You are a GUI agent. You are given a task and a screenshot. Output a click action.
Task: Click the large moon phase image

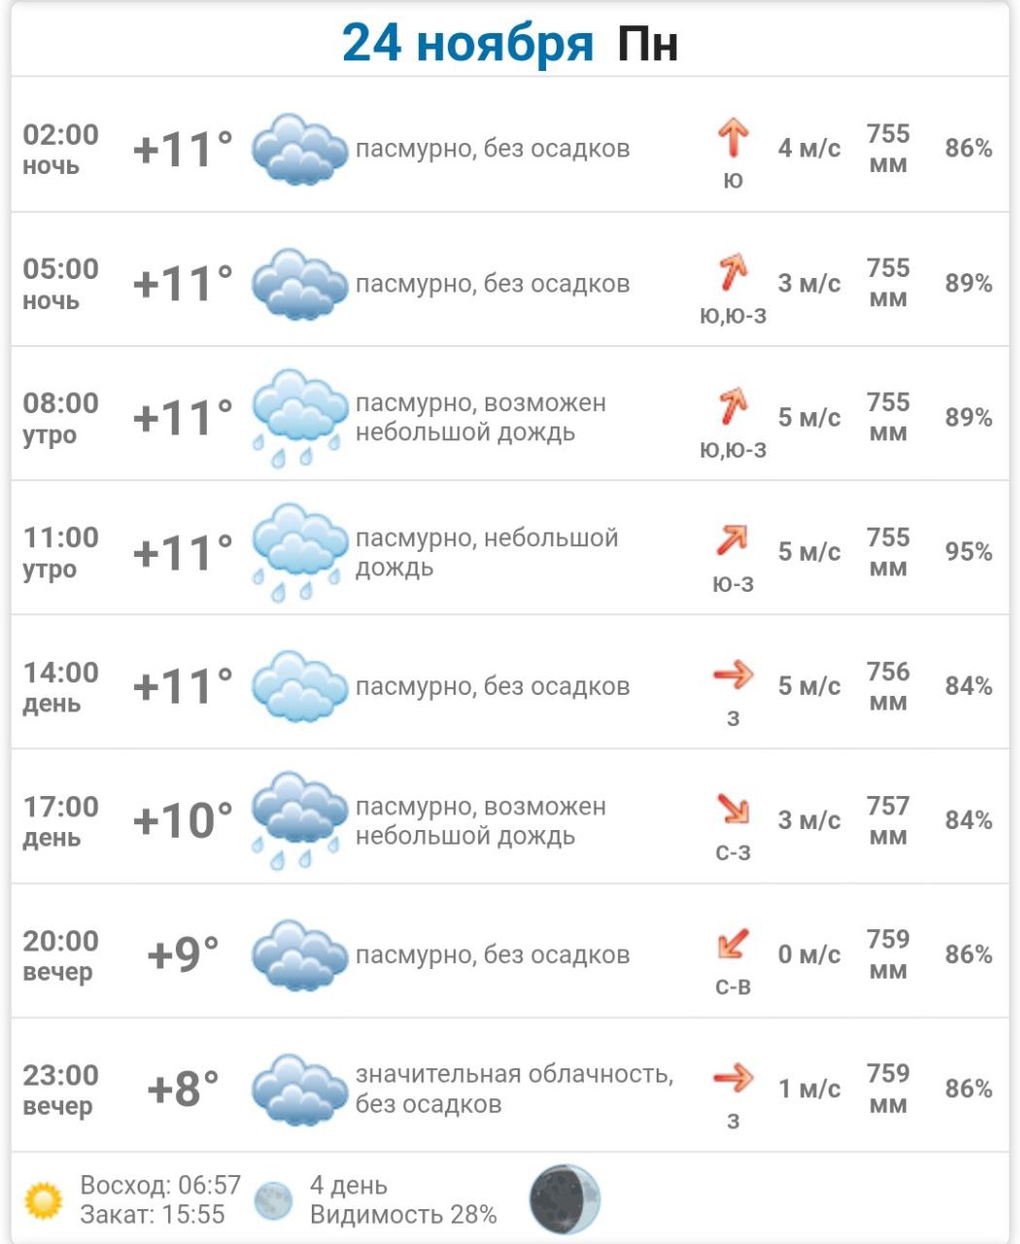click(564, 1199)
